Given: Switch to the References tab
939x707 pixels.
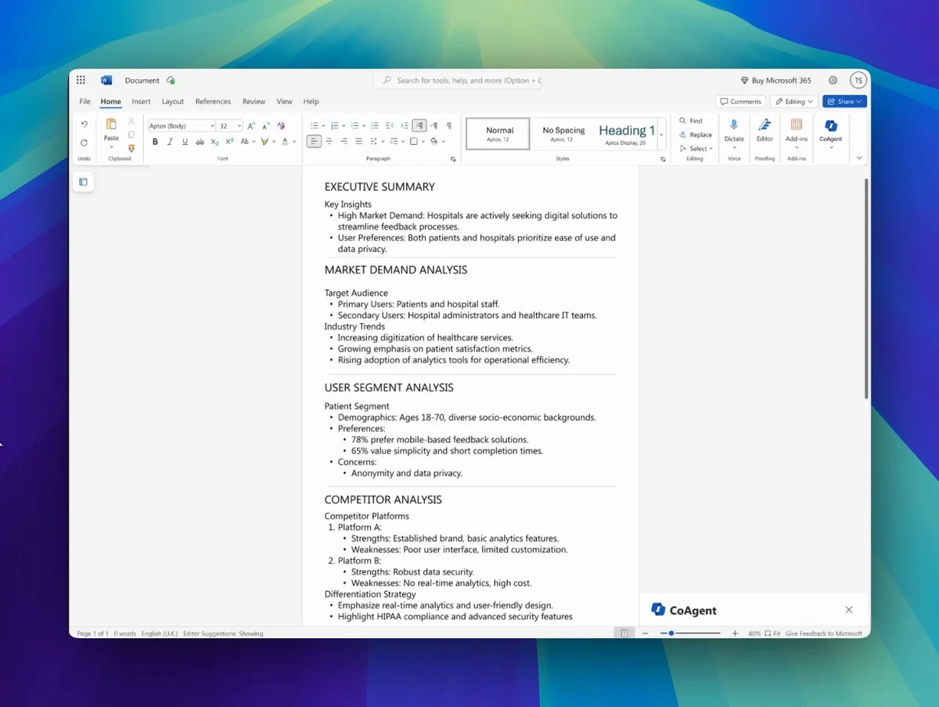Looking at the screenshot, I should click(x=213, y=101).
